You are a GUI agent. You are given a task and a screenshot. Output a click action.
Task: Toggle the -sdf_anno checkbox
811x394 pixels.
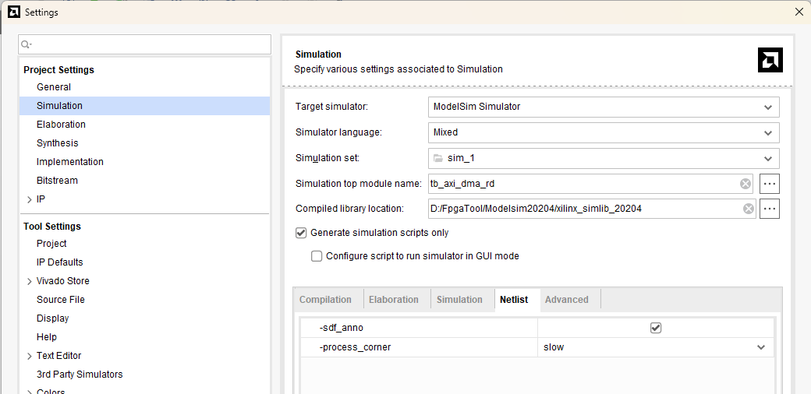coord(656,328)
